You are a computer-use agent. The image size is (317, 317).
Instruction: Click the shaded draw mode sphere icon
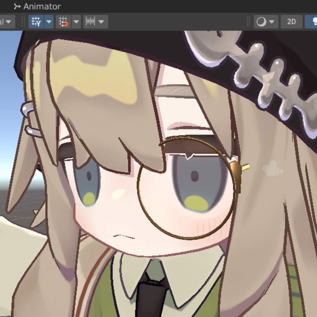[x=262, y=22]
